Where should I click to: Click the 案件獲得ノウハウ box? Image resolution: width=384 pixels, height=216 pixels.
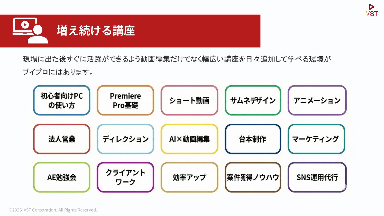[253, 177]
